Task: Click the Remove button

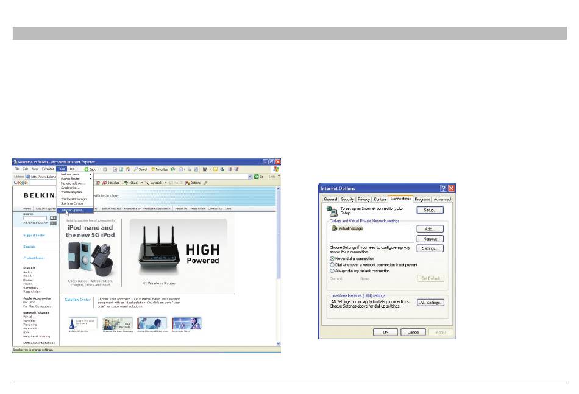Action: (x=430, y=239)
